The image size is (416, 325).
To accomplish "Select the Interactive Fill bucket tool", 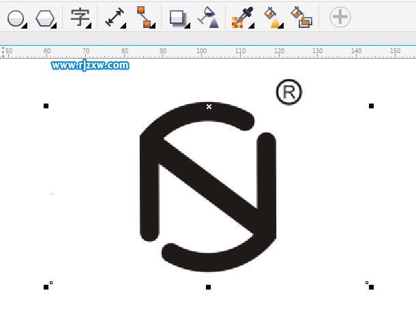I will point(273,17).
